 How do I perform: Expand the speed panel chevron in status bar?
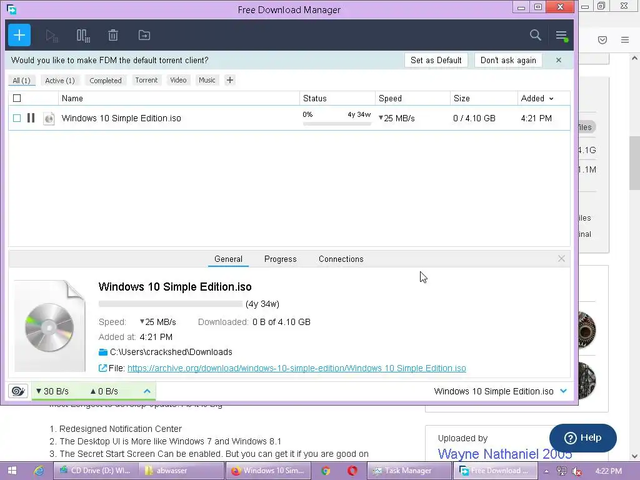click(147, 391)
